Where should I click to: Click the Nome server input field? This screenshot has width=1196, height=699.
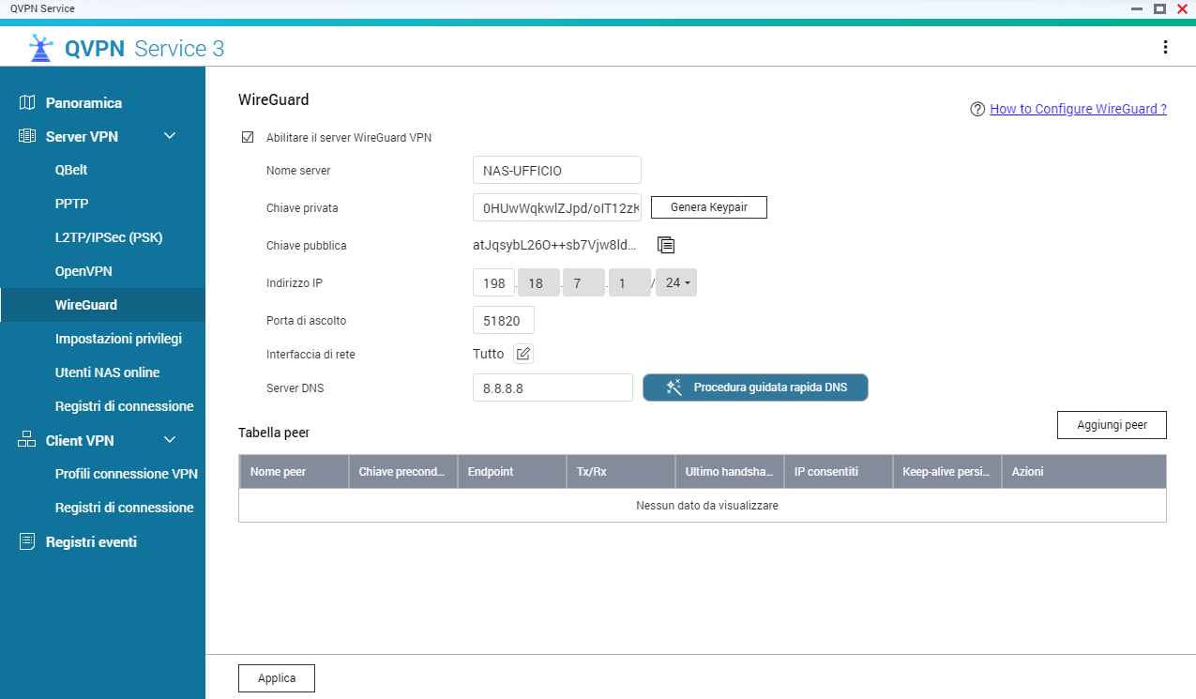tap(557, 170)
